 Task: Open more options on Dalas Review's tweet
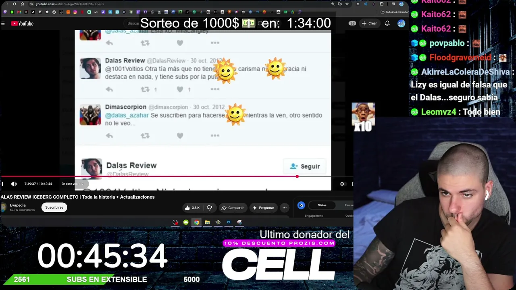pyautogui.click(x=215, y=89)
